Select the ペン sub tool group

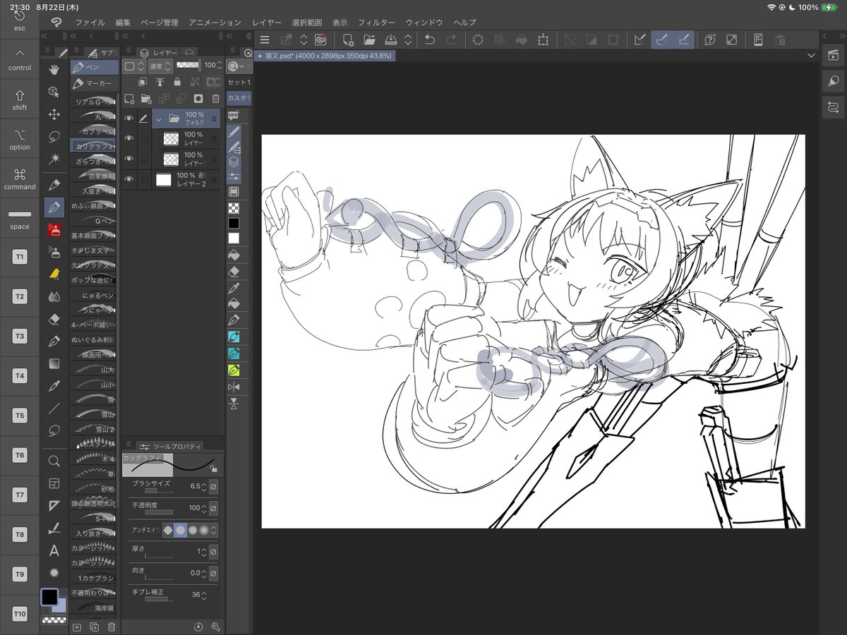coord(94,67)
